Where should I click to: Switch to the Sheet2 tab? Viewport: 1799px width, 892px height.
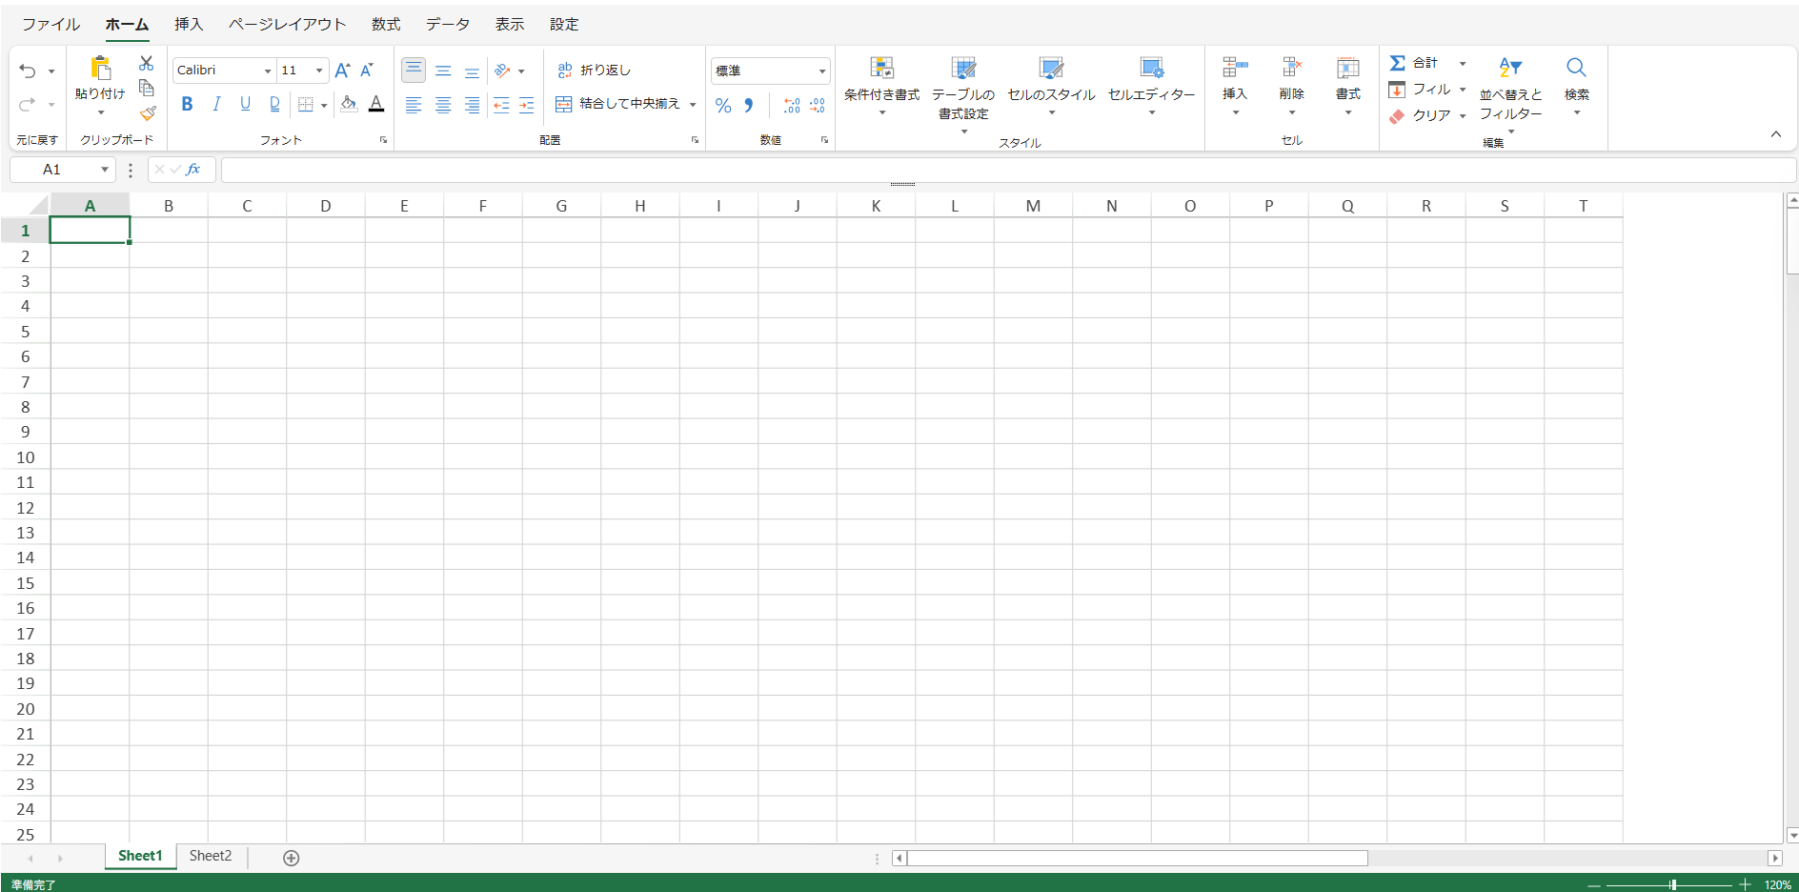211,856
